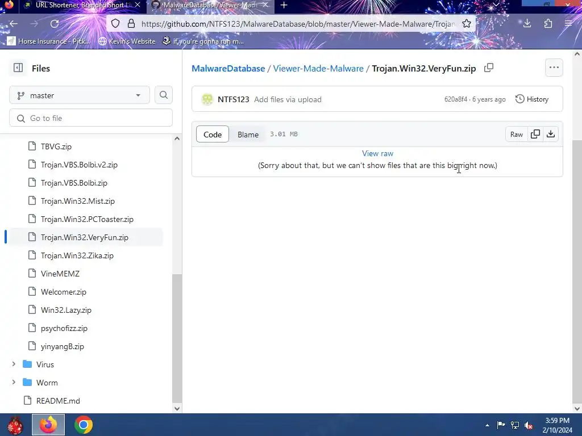This screenshot has height=436, width=582.
Task: Expand the Worm folder
Action: pyautogui.click(x=14, y=382)
